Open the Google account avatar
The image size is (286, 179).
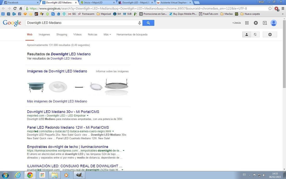274,23
